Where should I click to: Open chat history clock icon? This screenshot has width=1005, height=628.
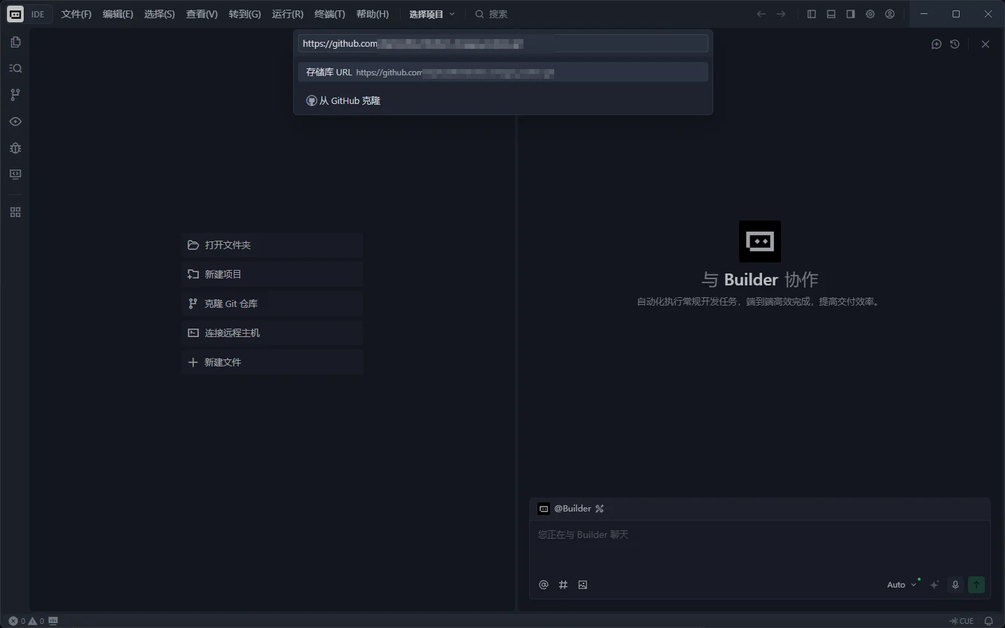pyautogui.click(x=955, y=44)
